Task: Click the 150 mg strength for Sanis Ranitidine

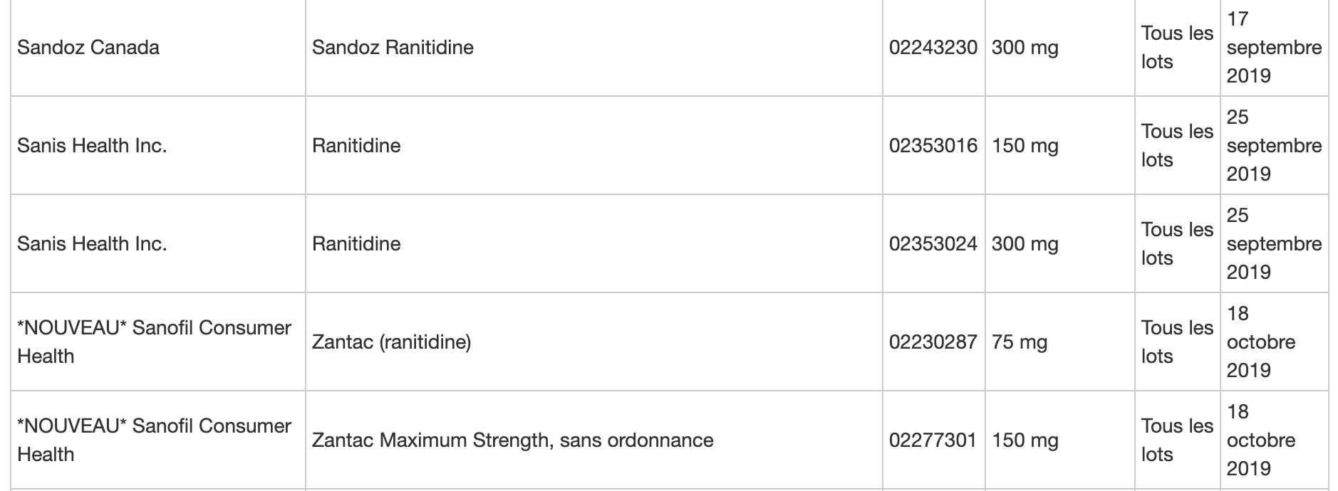Action: [x=1025, y=146]
